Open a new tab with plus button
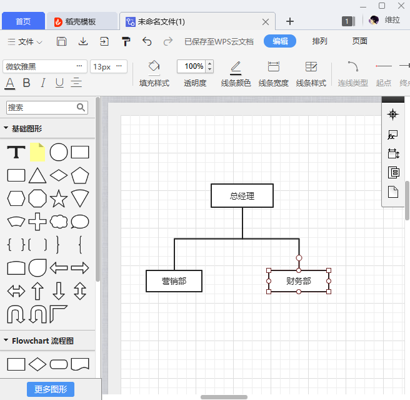Image resolution: width=410 pixels, height=400 pixels. pos(290,21)
